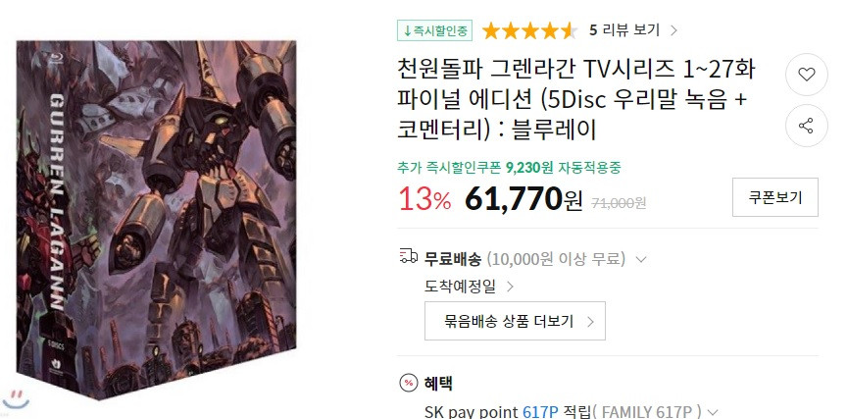This screenshot has height=419, width=847.
Task: Click the 묶음배송 상품 더보기 button
Action: tap(515, 321)
